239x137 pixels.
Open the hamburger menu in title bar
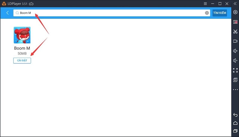[205, 4]
